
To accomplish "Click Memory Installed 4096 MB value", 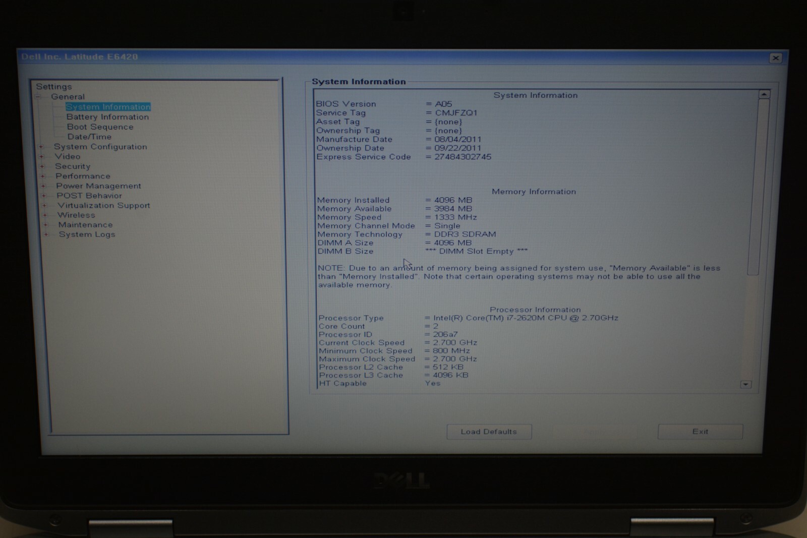I will point(453,200).
